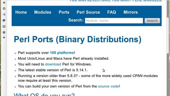Click the text 'Most Unix/Linux and Macs have Perl'
This screenshot has width=170, height=96.
[x=49, y=58]
